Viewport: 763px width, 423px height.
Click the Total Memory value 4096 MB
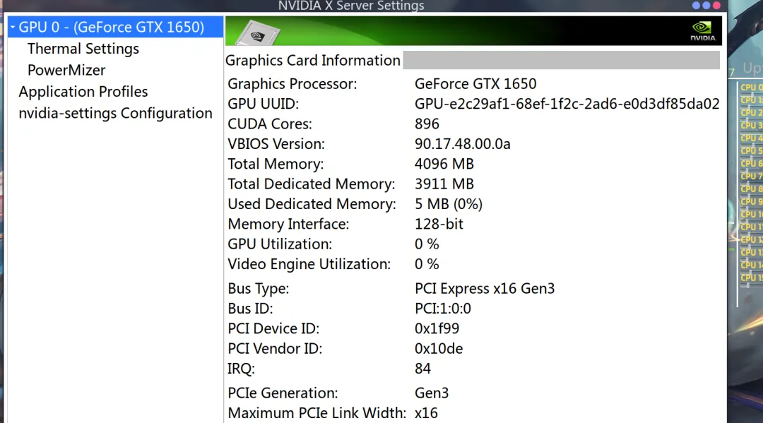click(x=444, y=164)
